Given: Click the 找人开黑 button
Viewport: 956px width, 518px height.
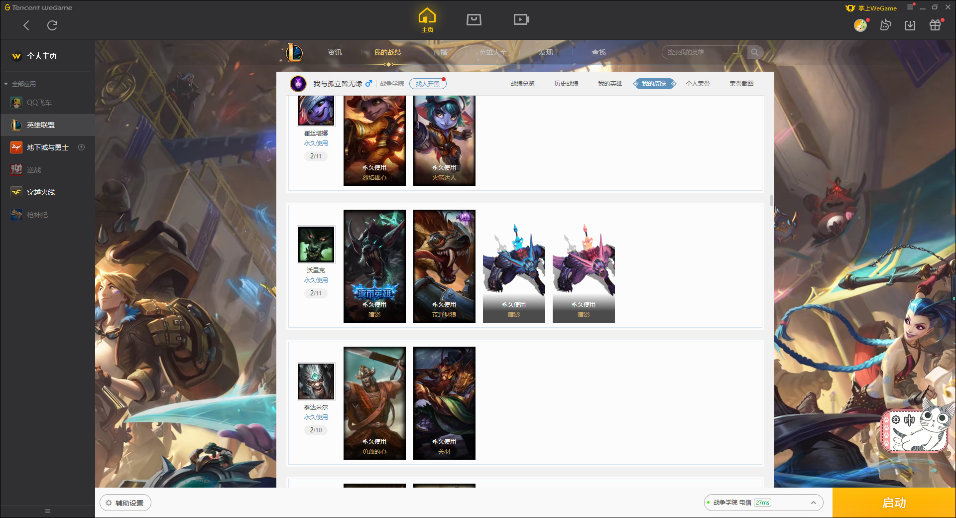Looking at the screenshot, I should 428,84.
